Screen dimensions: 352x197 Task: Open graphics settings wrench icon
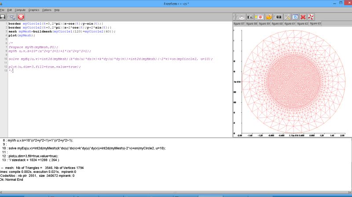(x=287, y=17)
